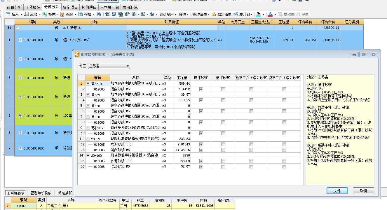Check 散装干拌砂浆 for row 4 混合砂浆 M5
This screenshot has height=210, width=387.
pos(251,100)
